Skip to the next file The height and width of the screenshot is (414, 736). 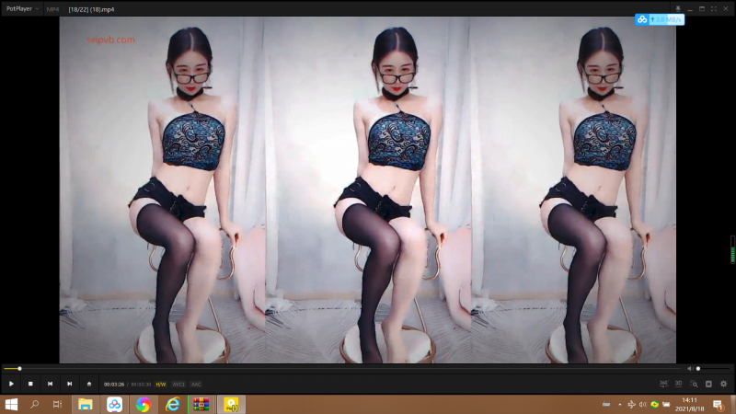point(69,384)
